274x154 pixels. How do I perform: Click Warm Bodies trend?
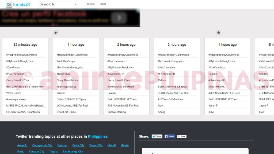click(x=14, y=93)
